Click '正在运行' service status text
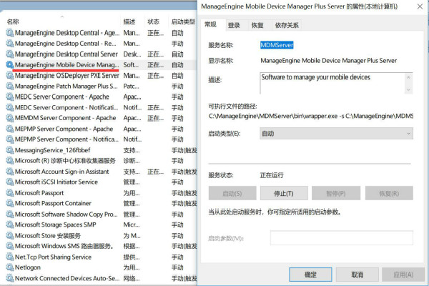The image size is (429, 286). 272,175
